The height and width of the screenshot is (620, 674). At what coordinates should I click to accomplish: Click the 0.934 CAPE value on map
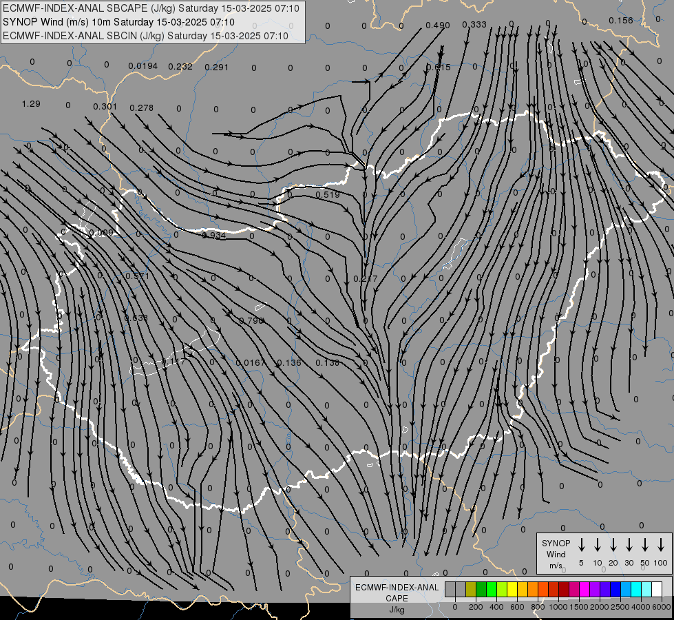(x=214, y=235)
